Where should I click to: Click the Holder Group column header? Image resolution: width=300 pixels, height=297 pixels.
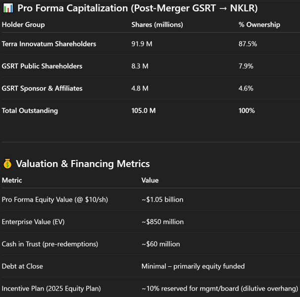pyautogui.click(x=23, y=25)
